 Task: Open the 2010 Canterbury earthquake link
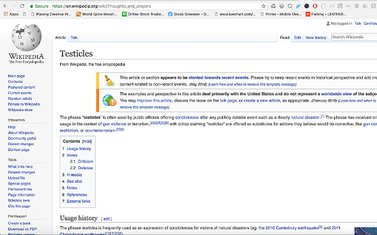[x=292, y=228]
